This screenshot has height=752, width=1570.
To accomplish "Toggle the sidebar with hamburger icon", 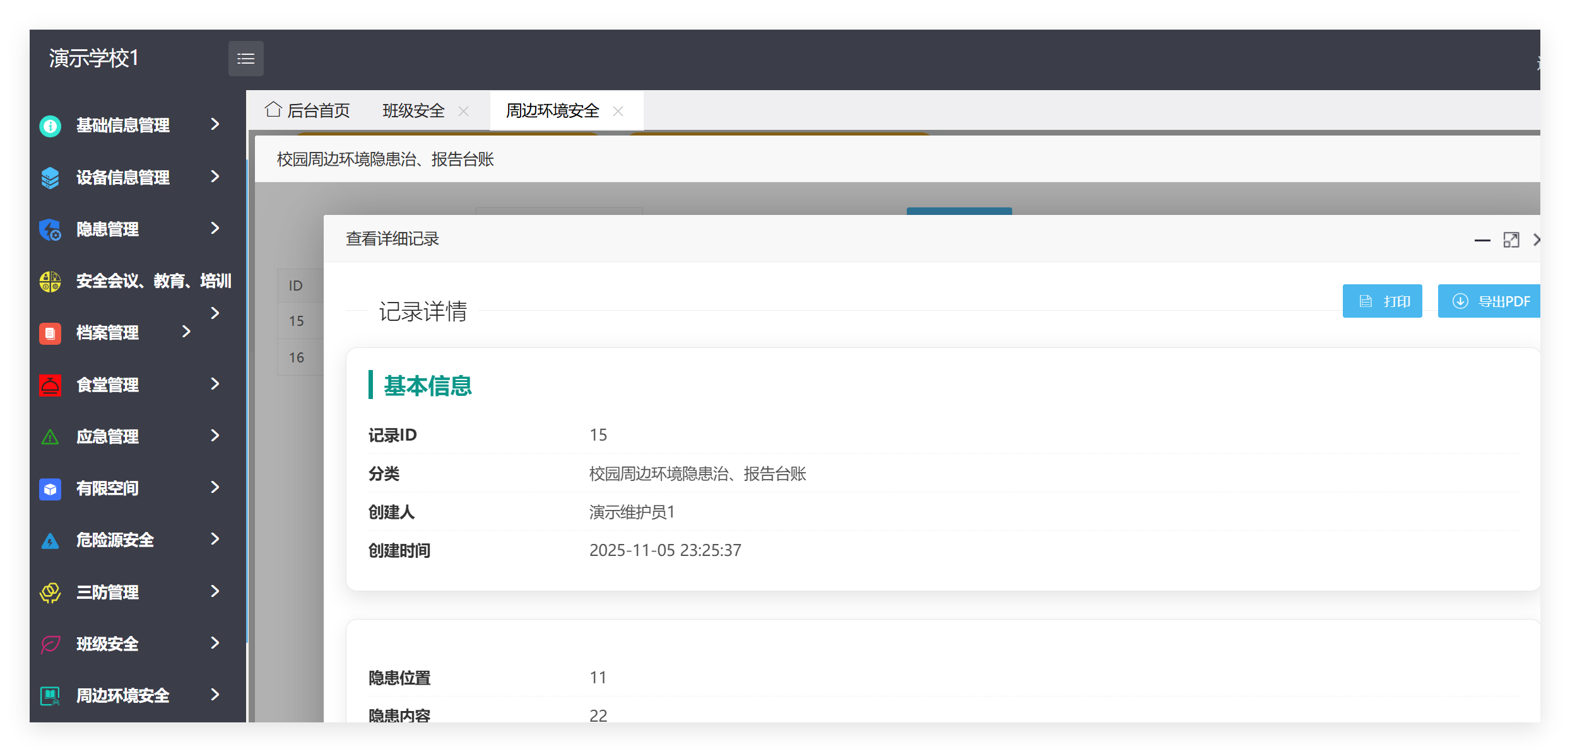I will 245,58.
